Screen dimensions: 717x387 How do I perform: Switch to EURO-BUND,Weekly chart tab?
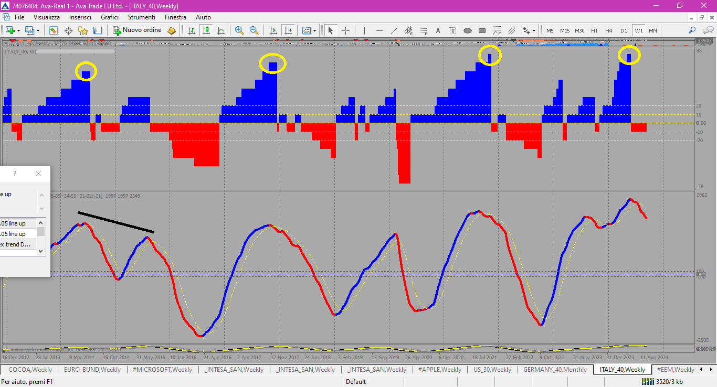92,370
